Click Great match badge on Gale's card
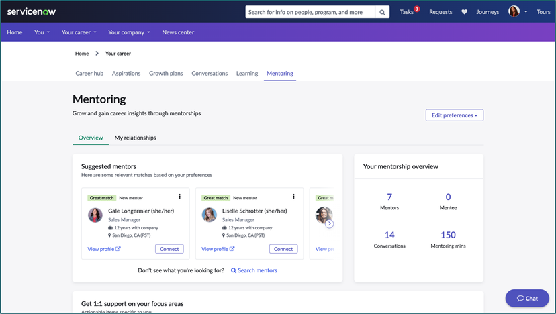Viewport: 556px width, 314px height. click(102, 198)
